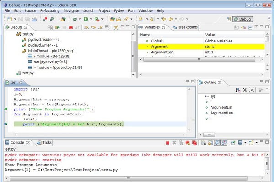Select the run [pydevd.py:945] stack frame
Screen dimensions: 274x182
point(47,62)
